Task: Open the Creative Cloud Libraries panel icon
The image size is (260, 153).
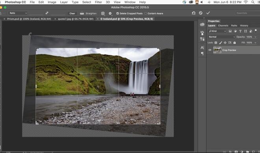Action: [x=202, y=24]
